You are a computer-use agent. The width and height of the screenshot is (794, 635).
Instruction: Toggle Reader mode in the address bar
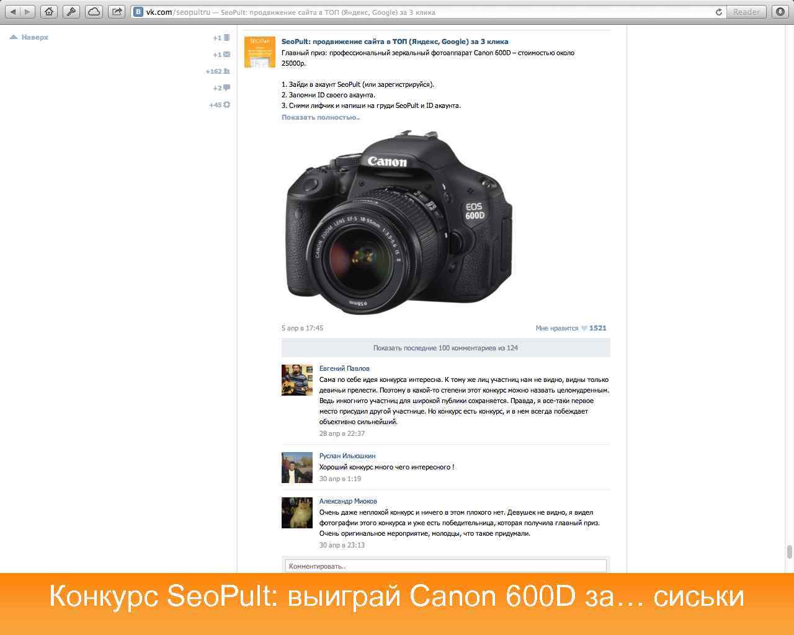pyautogui.click(x=746, y=11)
